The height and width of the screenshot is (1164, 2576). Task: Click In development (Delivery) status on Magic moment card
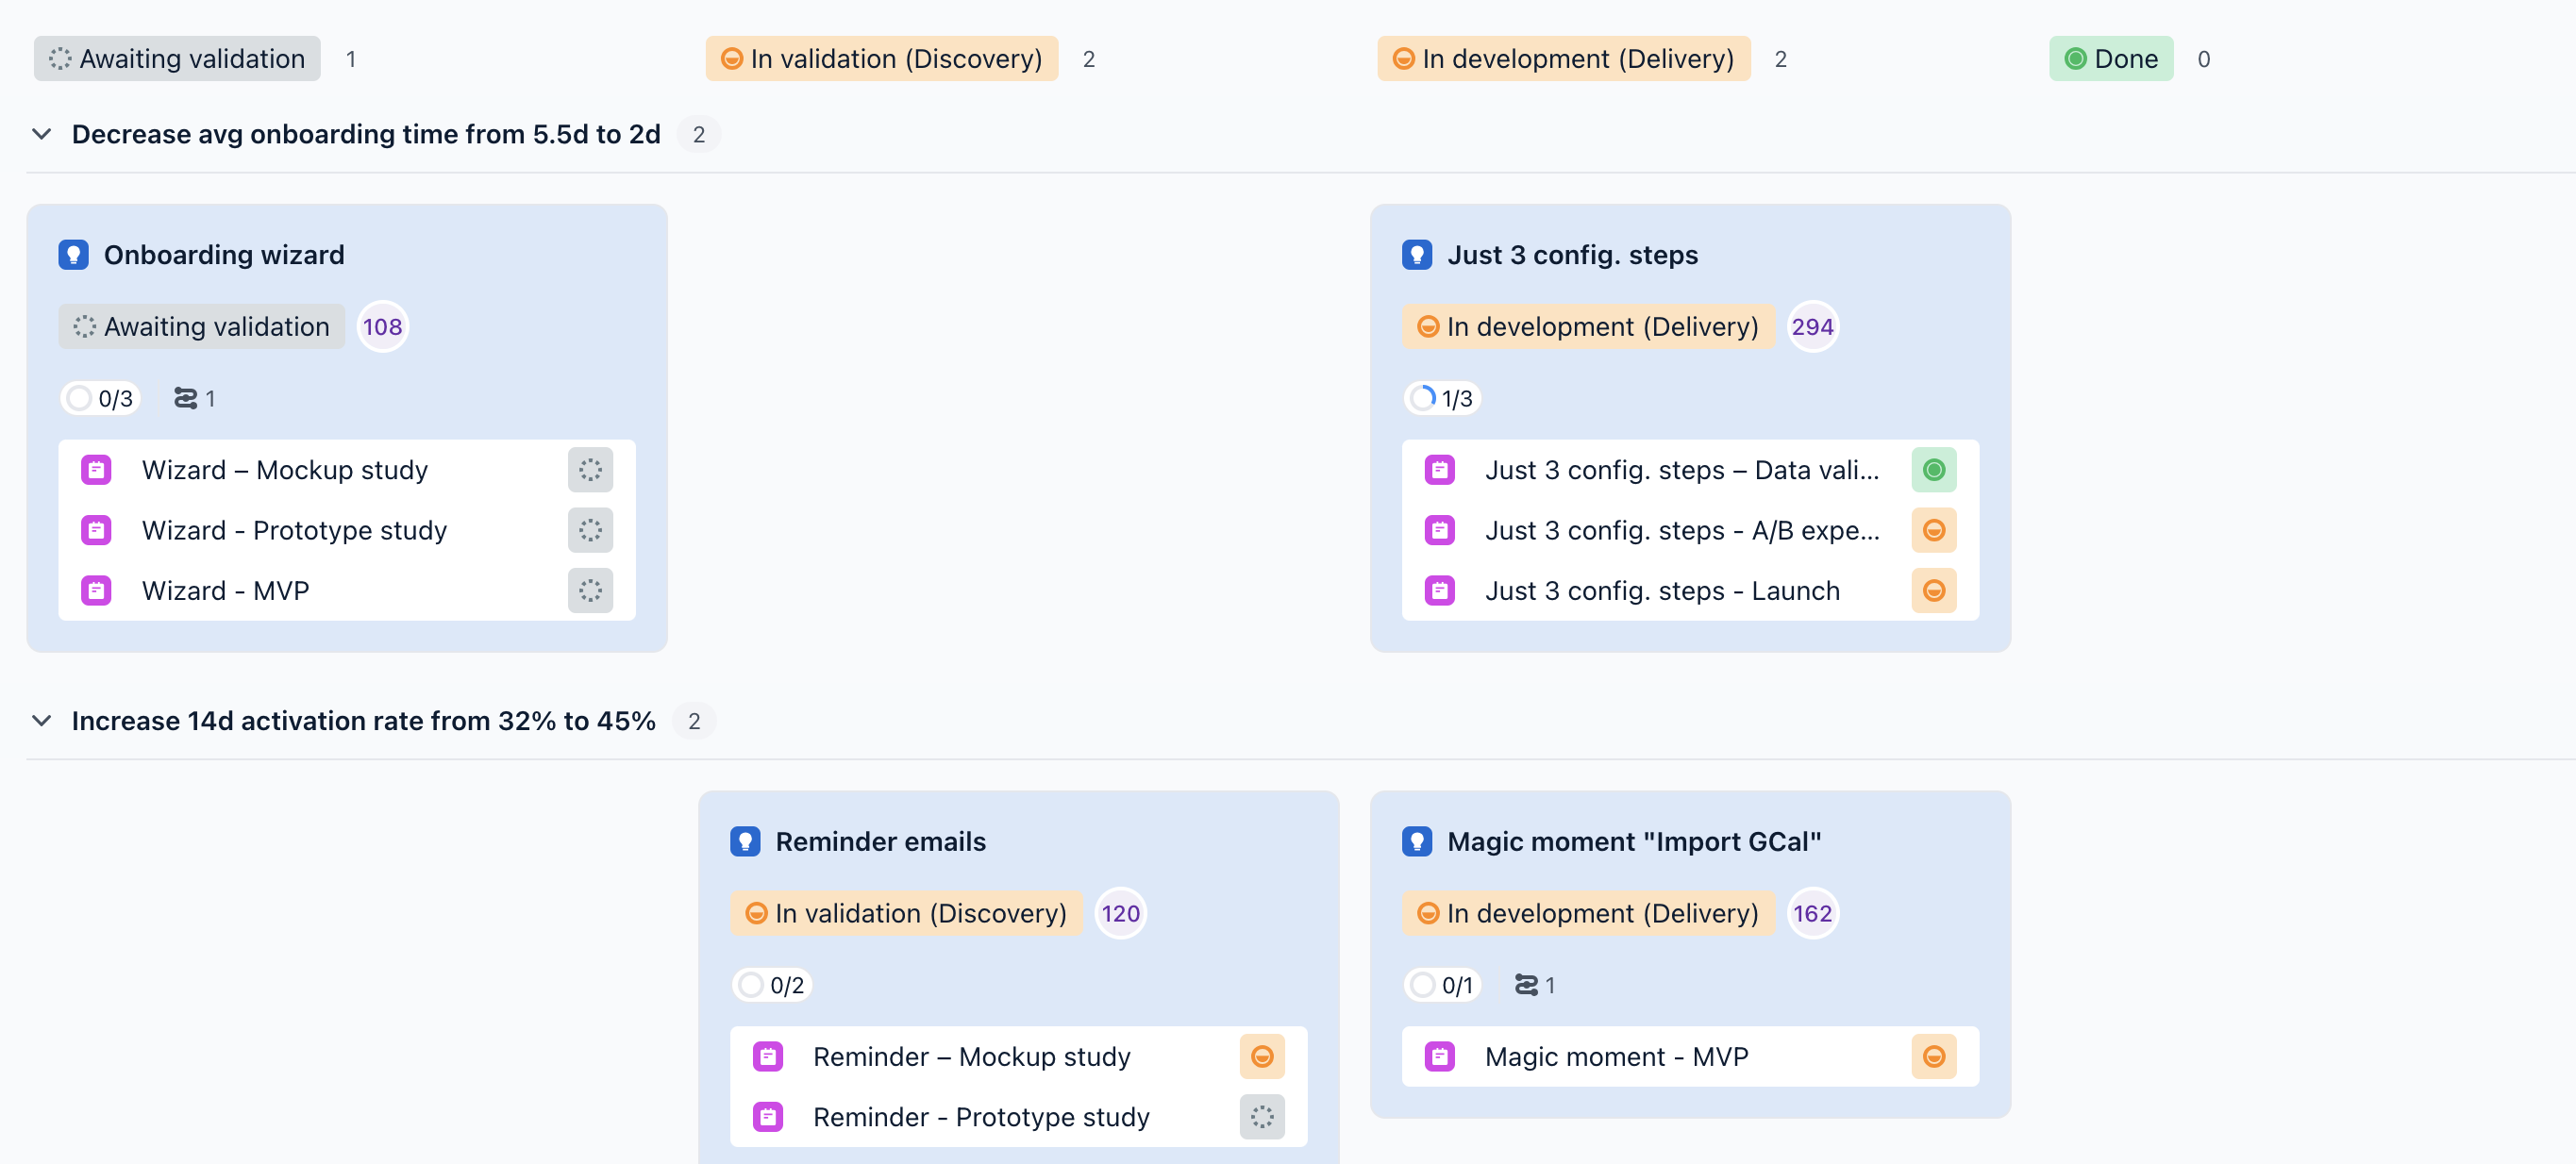[1587, 914]
